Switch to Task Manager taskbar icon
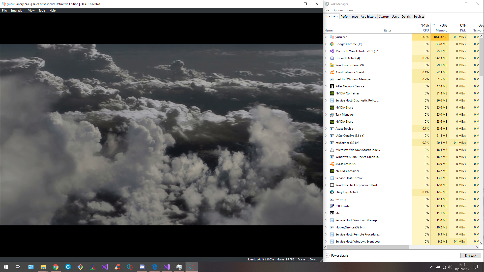Image resolution: width=484 pixels, height=272 pixels. (179, 267)
